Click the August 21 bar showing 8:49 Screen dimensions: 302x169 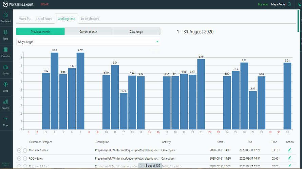pos(201,94)
